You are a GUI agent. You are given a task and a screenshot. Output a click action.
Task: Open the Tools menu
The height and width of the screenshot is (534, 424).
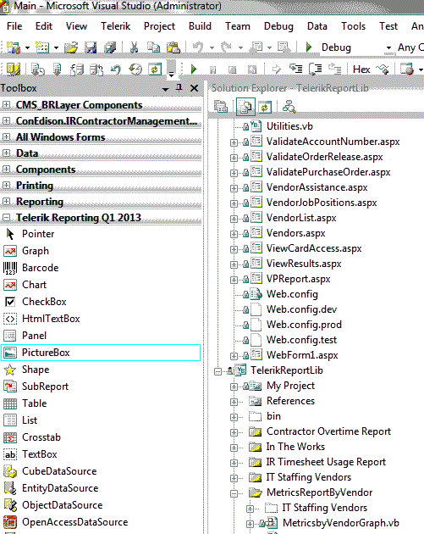pyautogui.click(x=353, y=26)
